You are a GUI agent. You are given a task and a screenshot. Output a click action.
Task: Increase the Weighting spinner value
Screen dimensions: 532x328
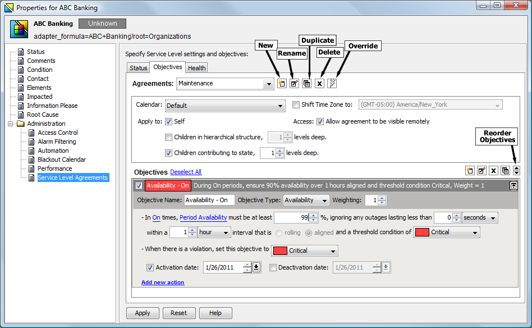(382, 198)
